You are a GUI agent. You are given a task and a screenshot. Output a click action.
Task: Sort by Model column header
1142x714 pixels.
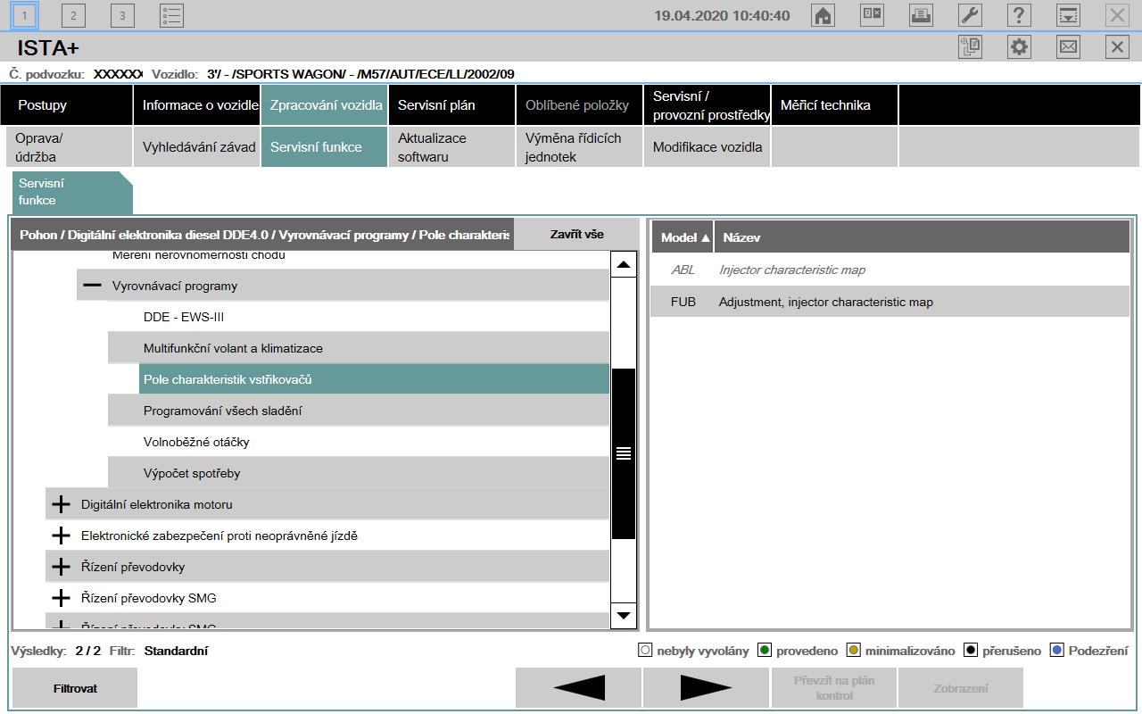(682, 237)
